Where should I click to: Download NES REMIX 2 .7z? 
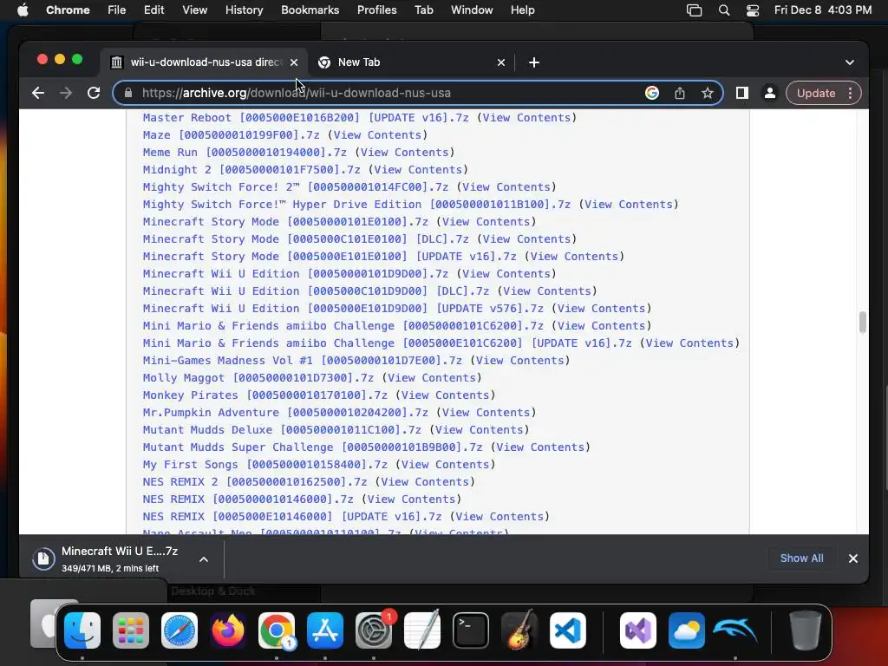(255, 482)
